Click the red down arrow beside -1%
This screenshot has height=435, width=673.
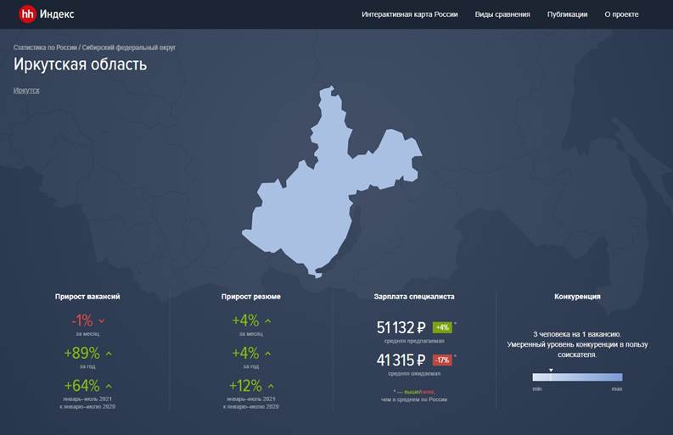coord(102,321)
